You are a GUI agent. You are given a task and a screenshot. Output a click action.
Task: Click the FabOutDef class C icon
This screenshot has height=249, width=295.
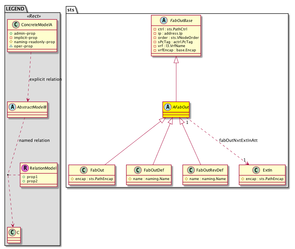coord(139,170)
